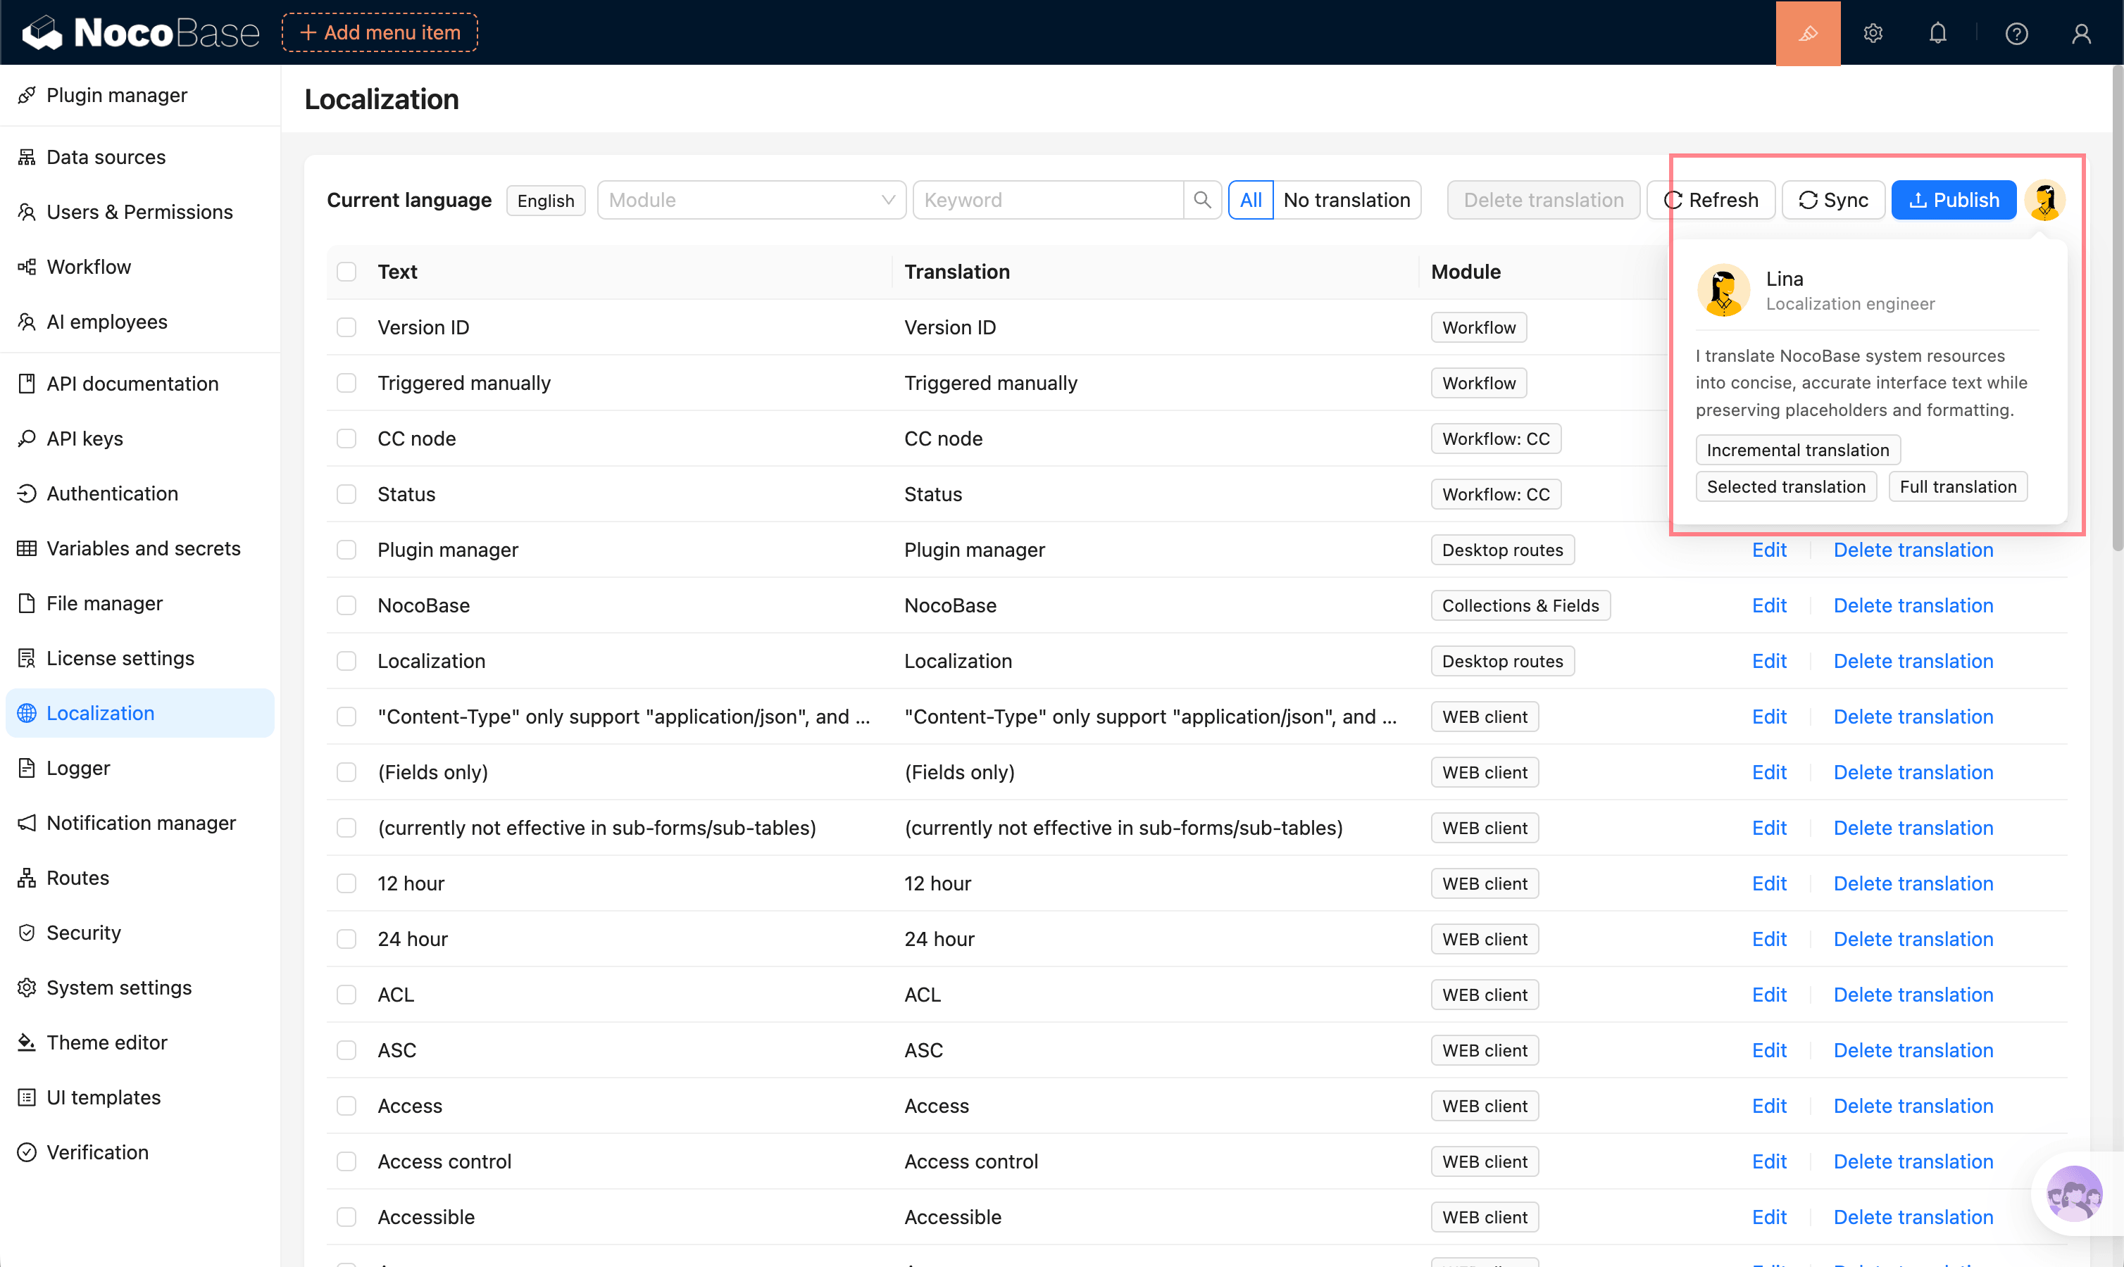The height and width of the screenshot is (1267, 2124).
Task: Open the help question mark icon
Action: point(2016,32)
